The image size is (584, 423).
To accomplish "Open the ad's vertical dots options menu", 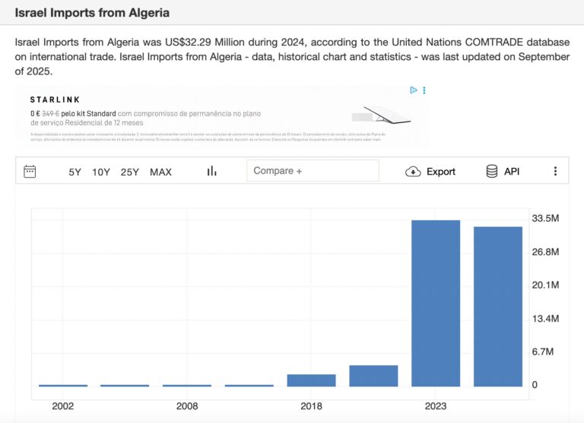I will [x=424, y=90].
